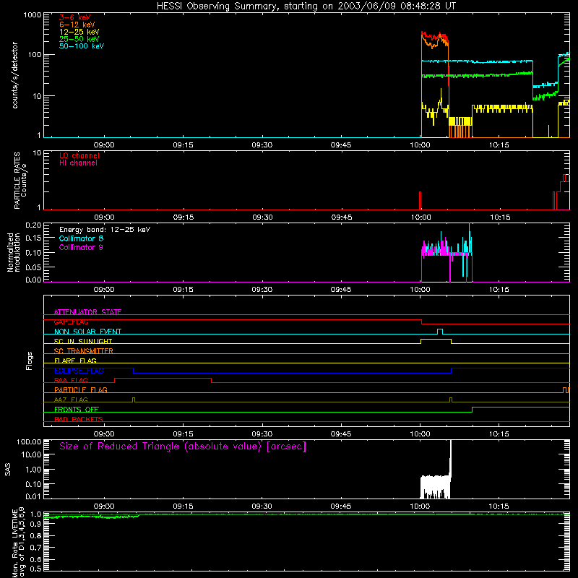Click the Size of Reduced Triangle label
578x578 pixels.
coord(183,447)
